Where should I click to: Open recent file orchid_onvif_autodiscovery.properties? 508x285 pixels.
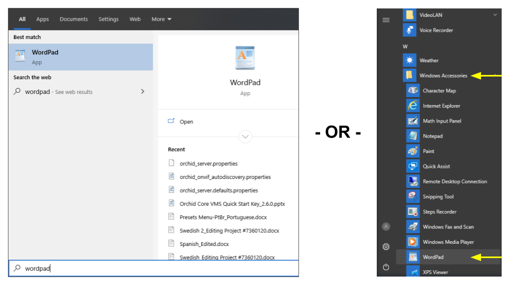point(225,177)
